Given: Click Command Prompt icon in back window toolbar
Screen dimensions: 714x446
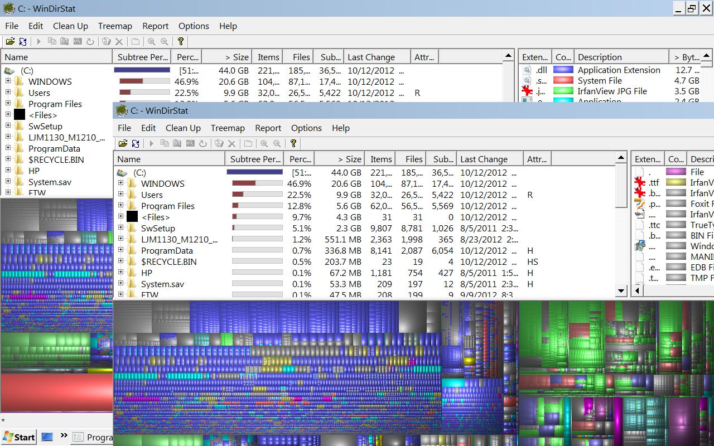Looking at the screenshot, I should tap(78, 41).
